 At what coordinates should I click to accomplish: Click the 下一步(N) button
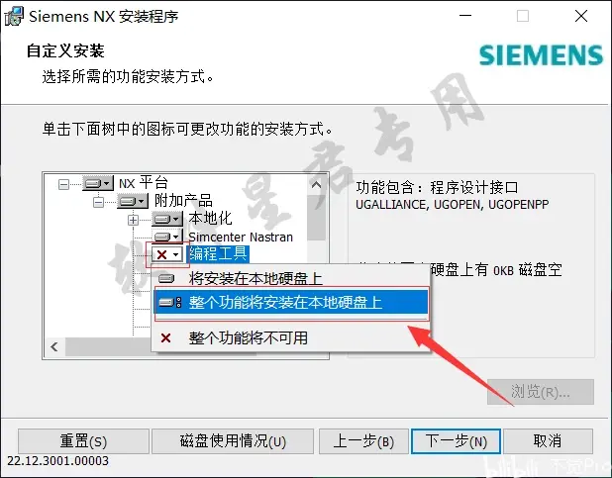[456, 441]
